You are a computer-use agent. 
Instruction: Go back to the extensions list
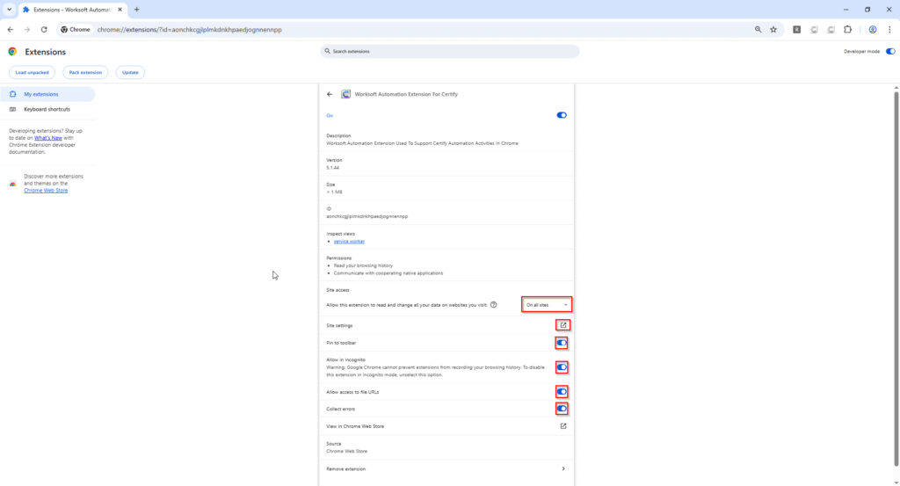click(x=330, y=94)
